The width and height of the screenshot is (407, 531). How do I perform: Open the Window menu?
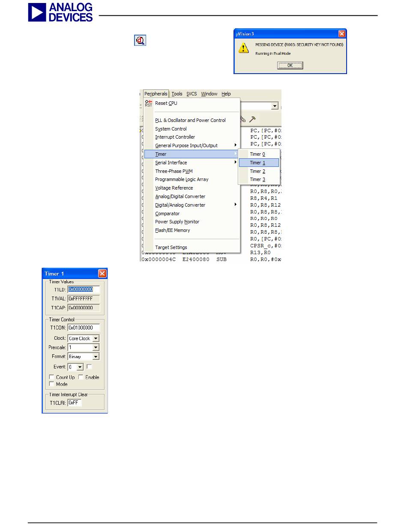tap(209, 94)
